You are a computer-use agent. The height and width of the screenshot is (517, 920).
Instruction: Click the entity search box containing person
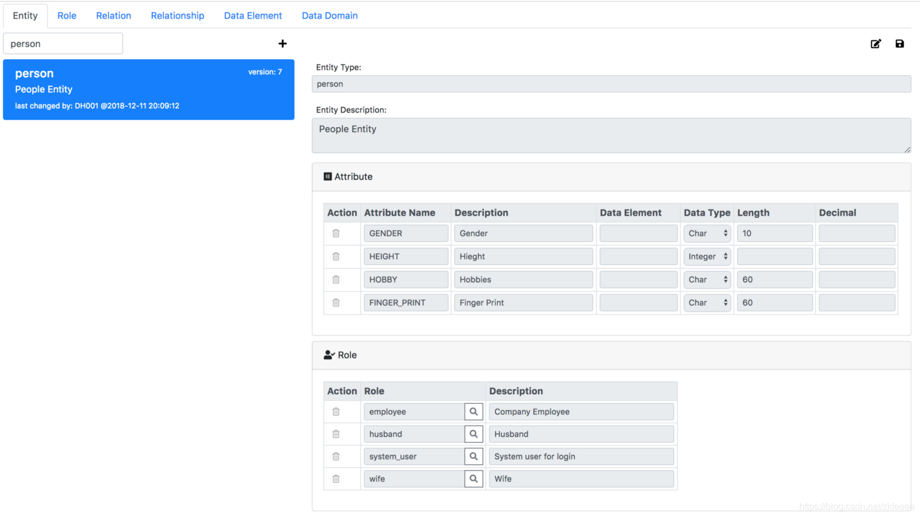tap(63, 44)
